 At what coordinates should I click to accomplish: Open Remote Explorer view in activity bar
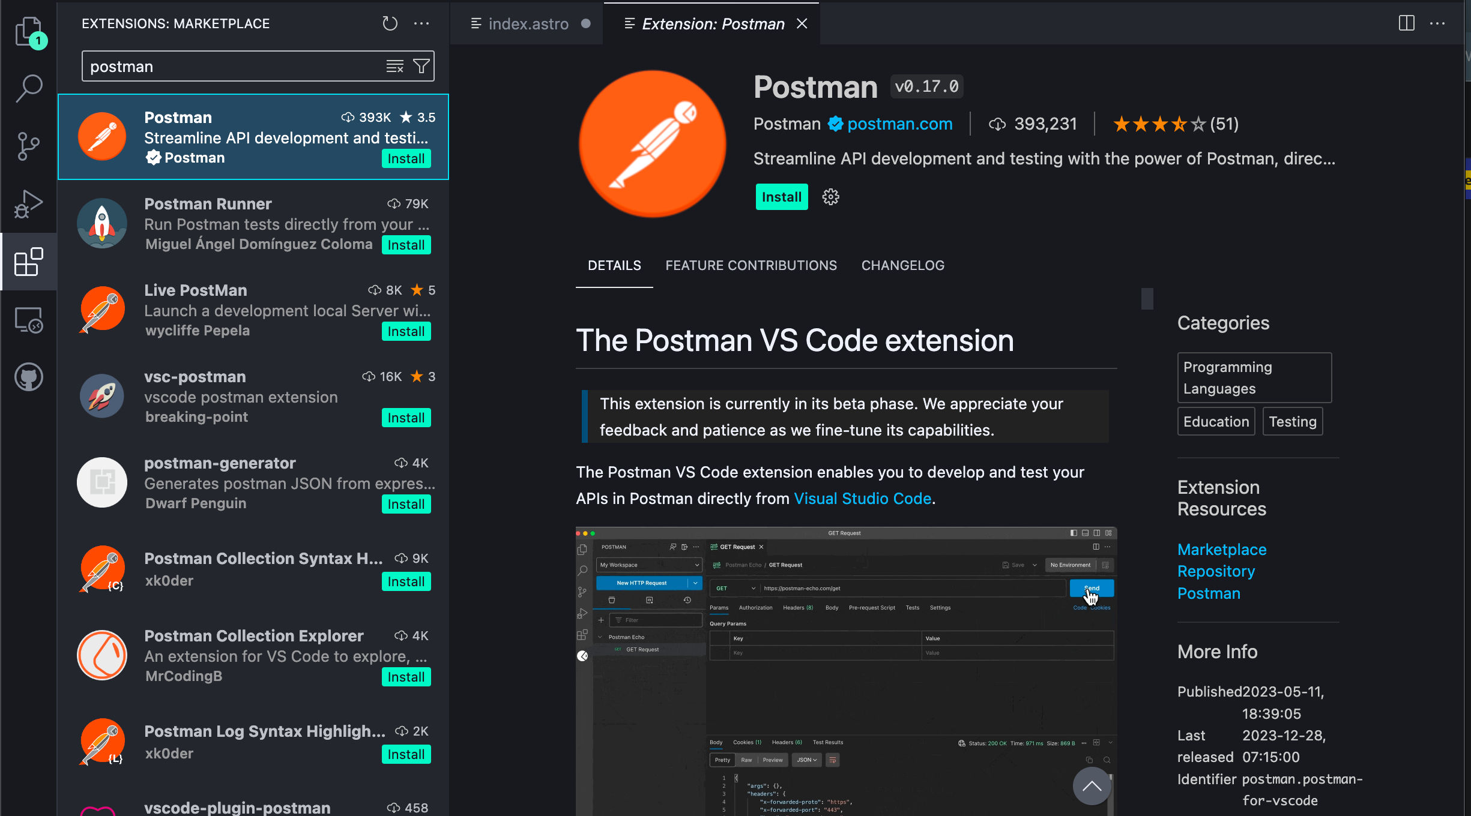29,319
